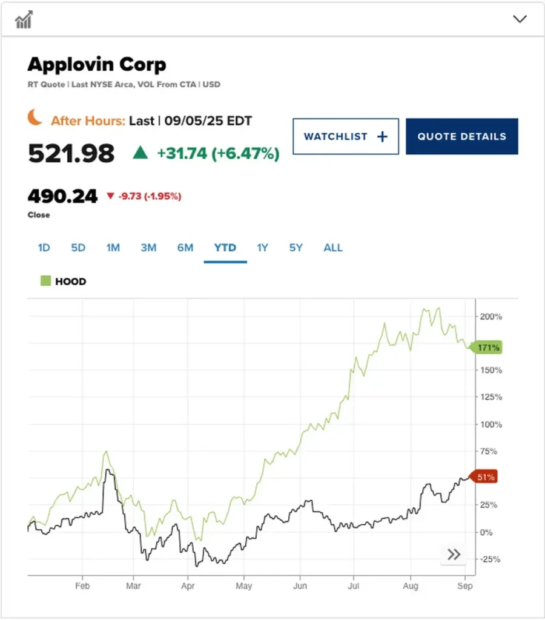This screenshot has width=545, height=620.
Task: Add Applovin to Watchlist
Action: click(x=345, y=136)
